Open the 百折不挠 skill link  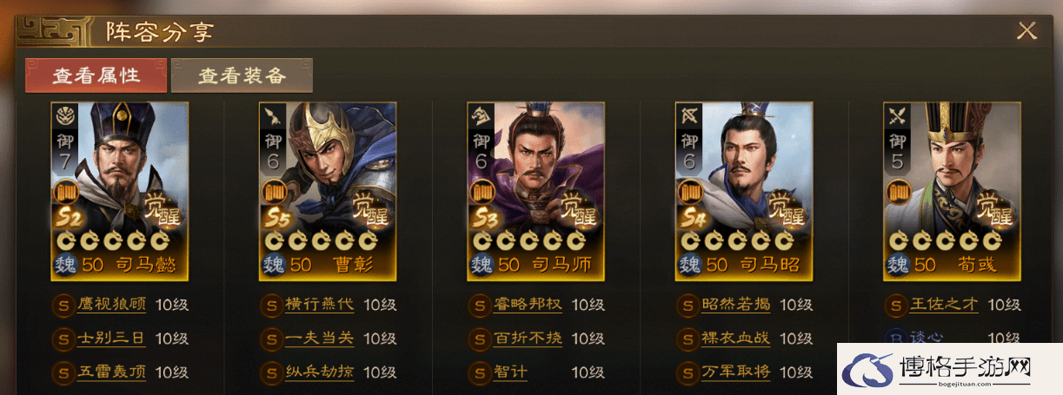[x=528, y=339]
